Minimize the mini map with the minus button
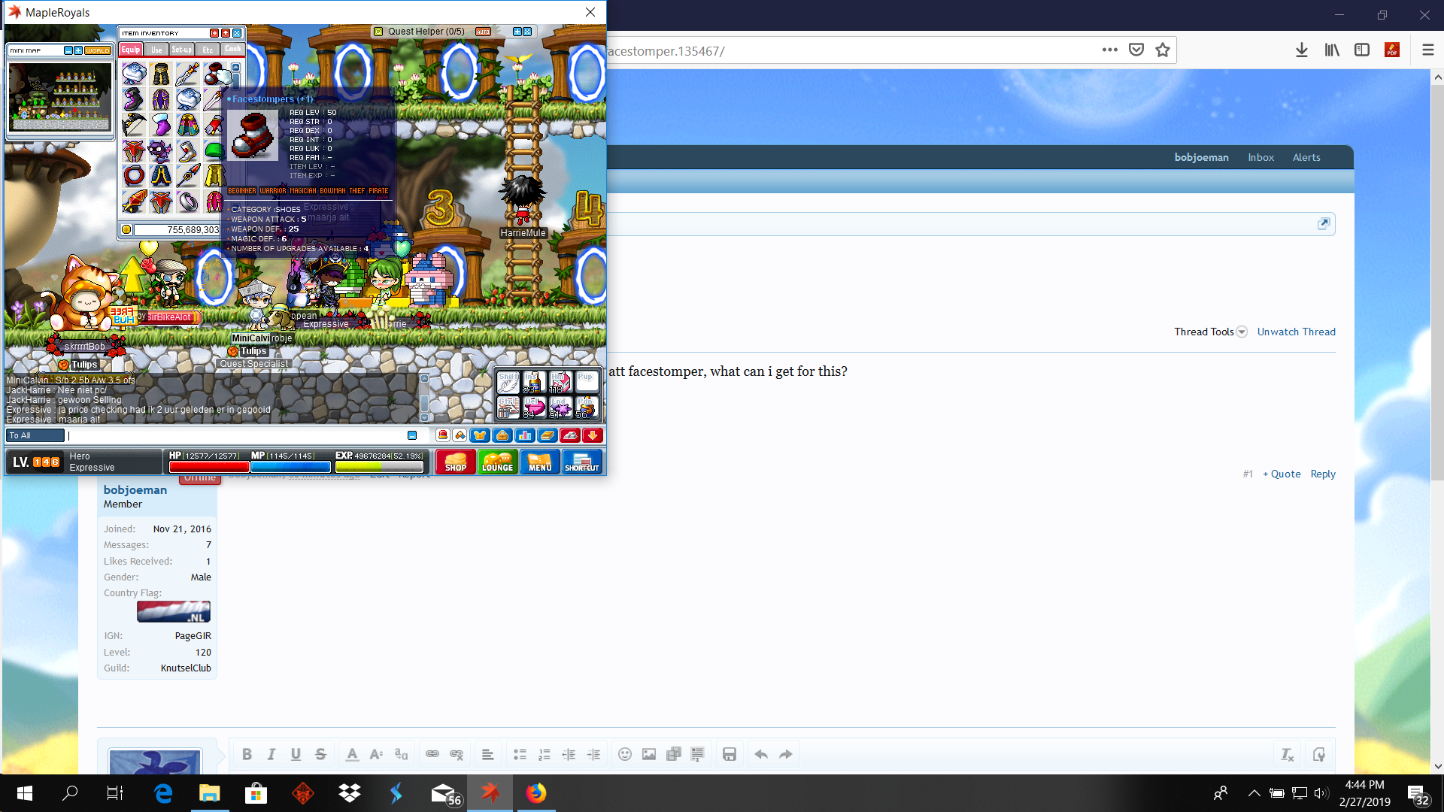This screenshot has height=812, width=1444. [x=68, y=50]
